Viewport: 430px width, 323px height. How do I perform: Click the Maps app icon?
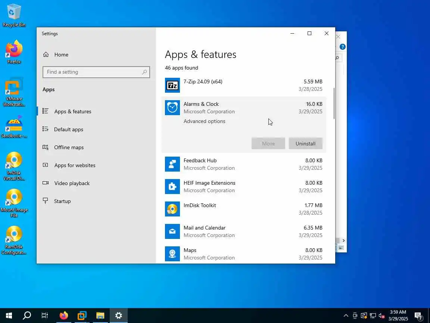172,254
